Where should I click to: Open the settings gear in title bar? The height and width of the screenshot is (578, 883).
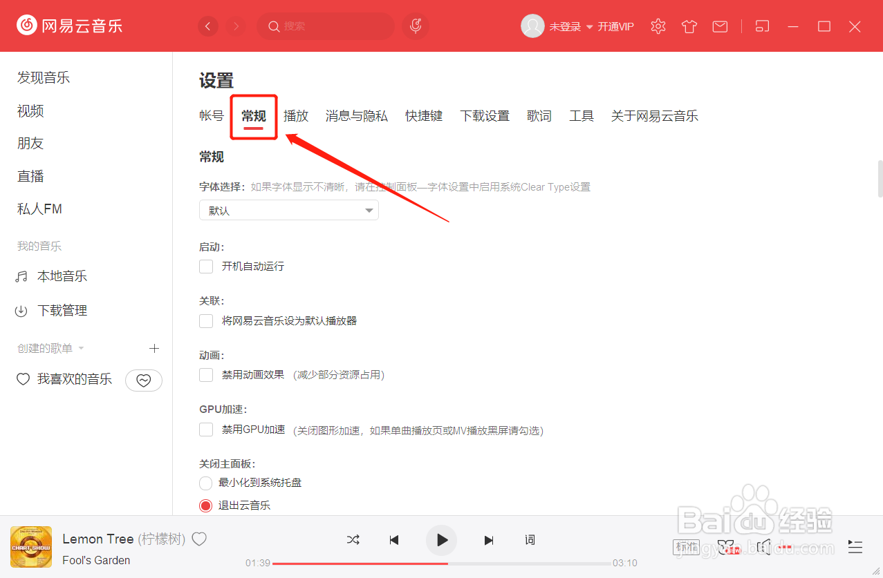(x=658, y=26)
